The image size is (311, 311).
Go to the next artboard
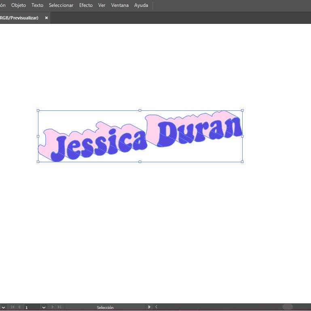[53, 307]
